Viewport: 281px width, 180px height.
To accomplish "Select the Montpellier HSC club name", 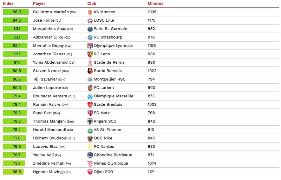I will pos(110,79).
